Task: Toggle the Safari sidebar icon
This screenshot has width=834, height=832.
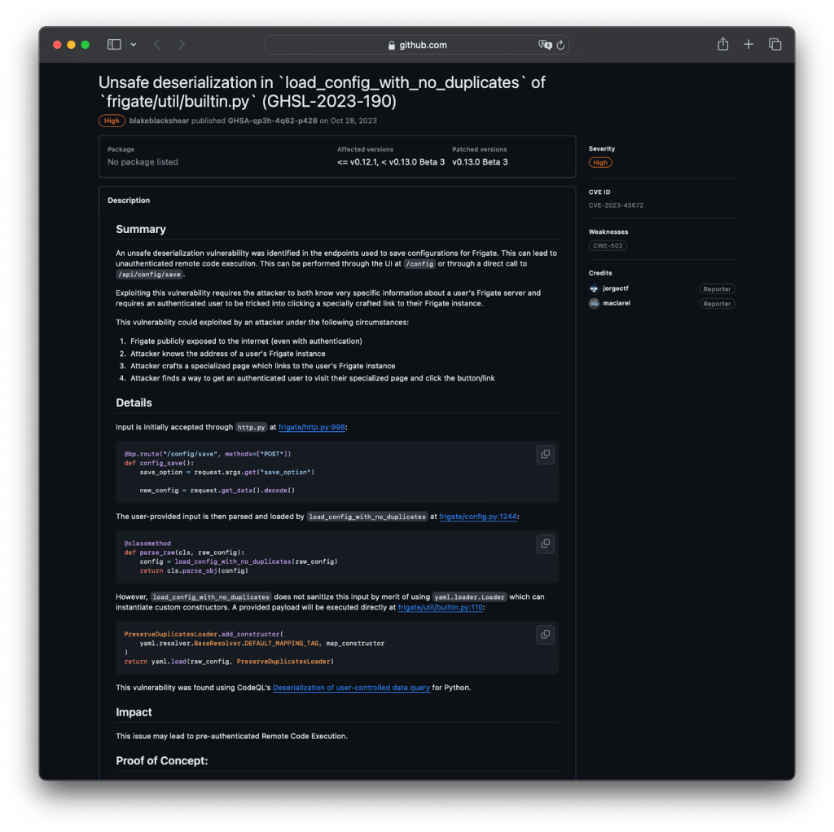Action: tap(114, 45)
